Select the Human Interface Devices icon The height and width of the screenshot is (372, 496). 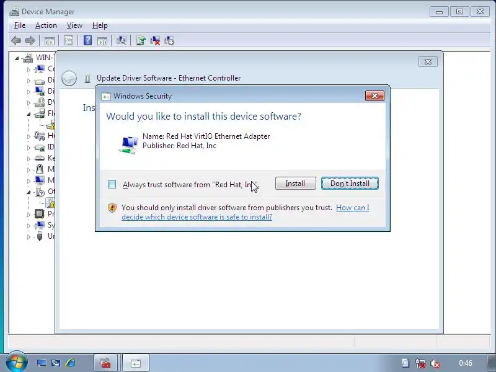pyautogui.click(x=40, y=136)
